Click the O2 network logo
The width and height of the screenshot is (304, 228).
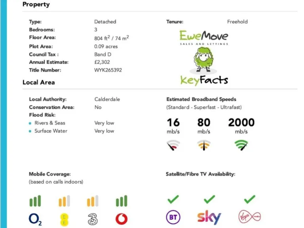[x=35, y=219]
